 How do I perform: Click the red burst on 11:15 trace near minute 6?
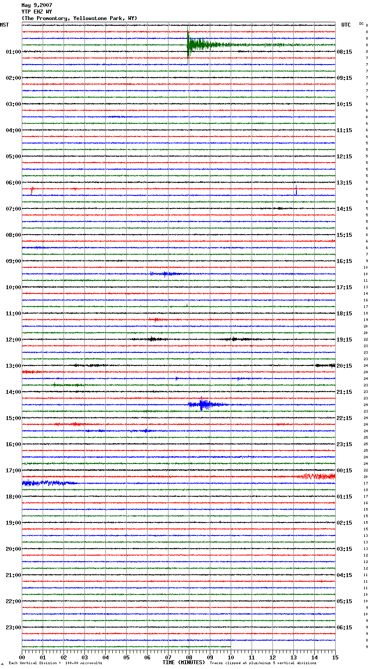158,320
